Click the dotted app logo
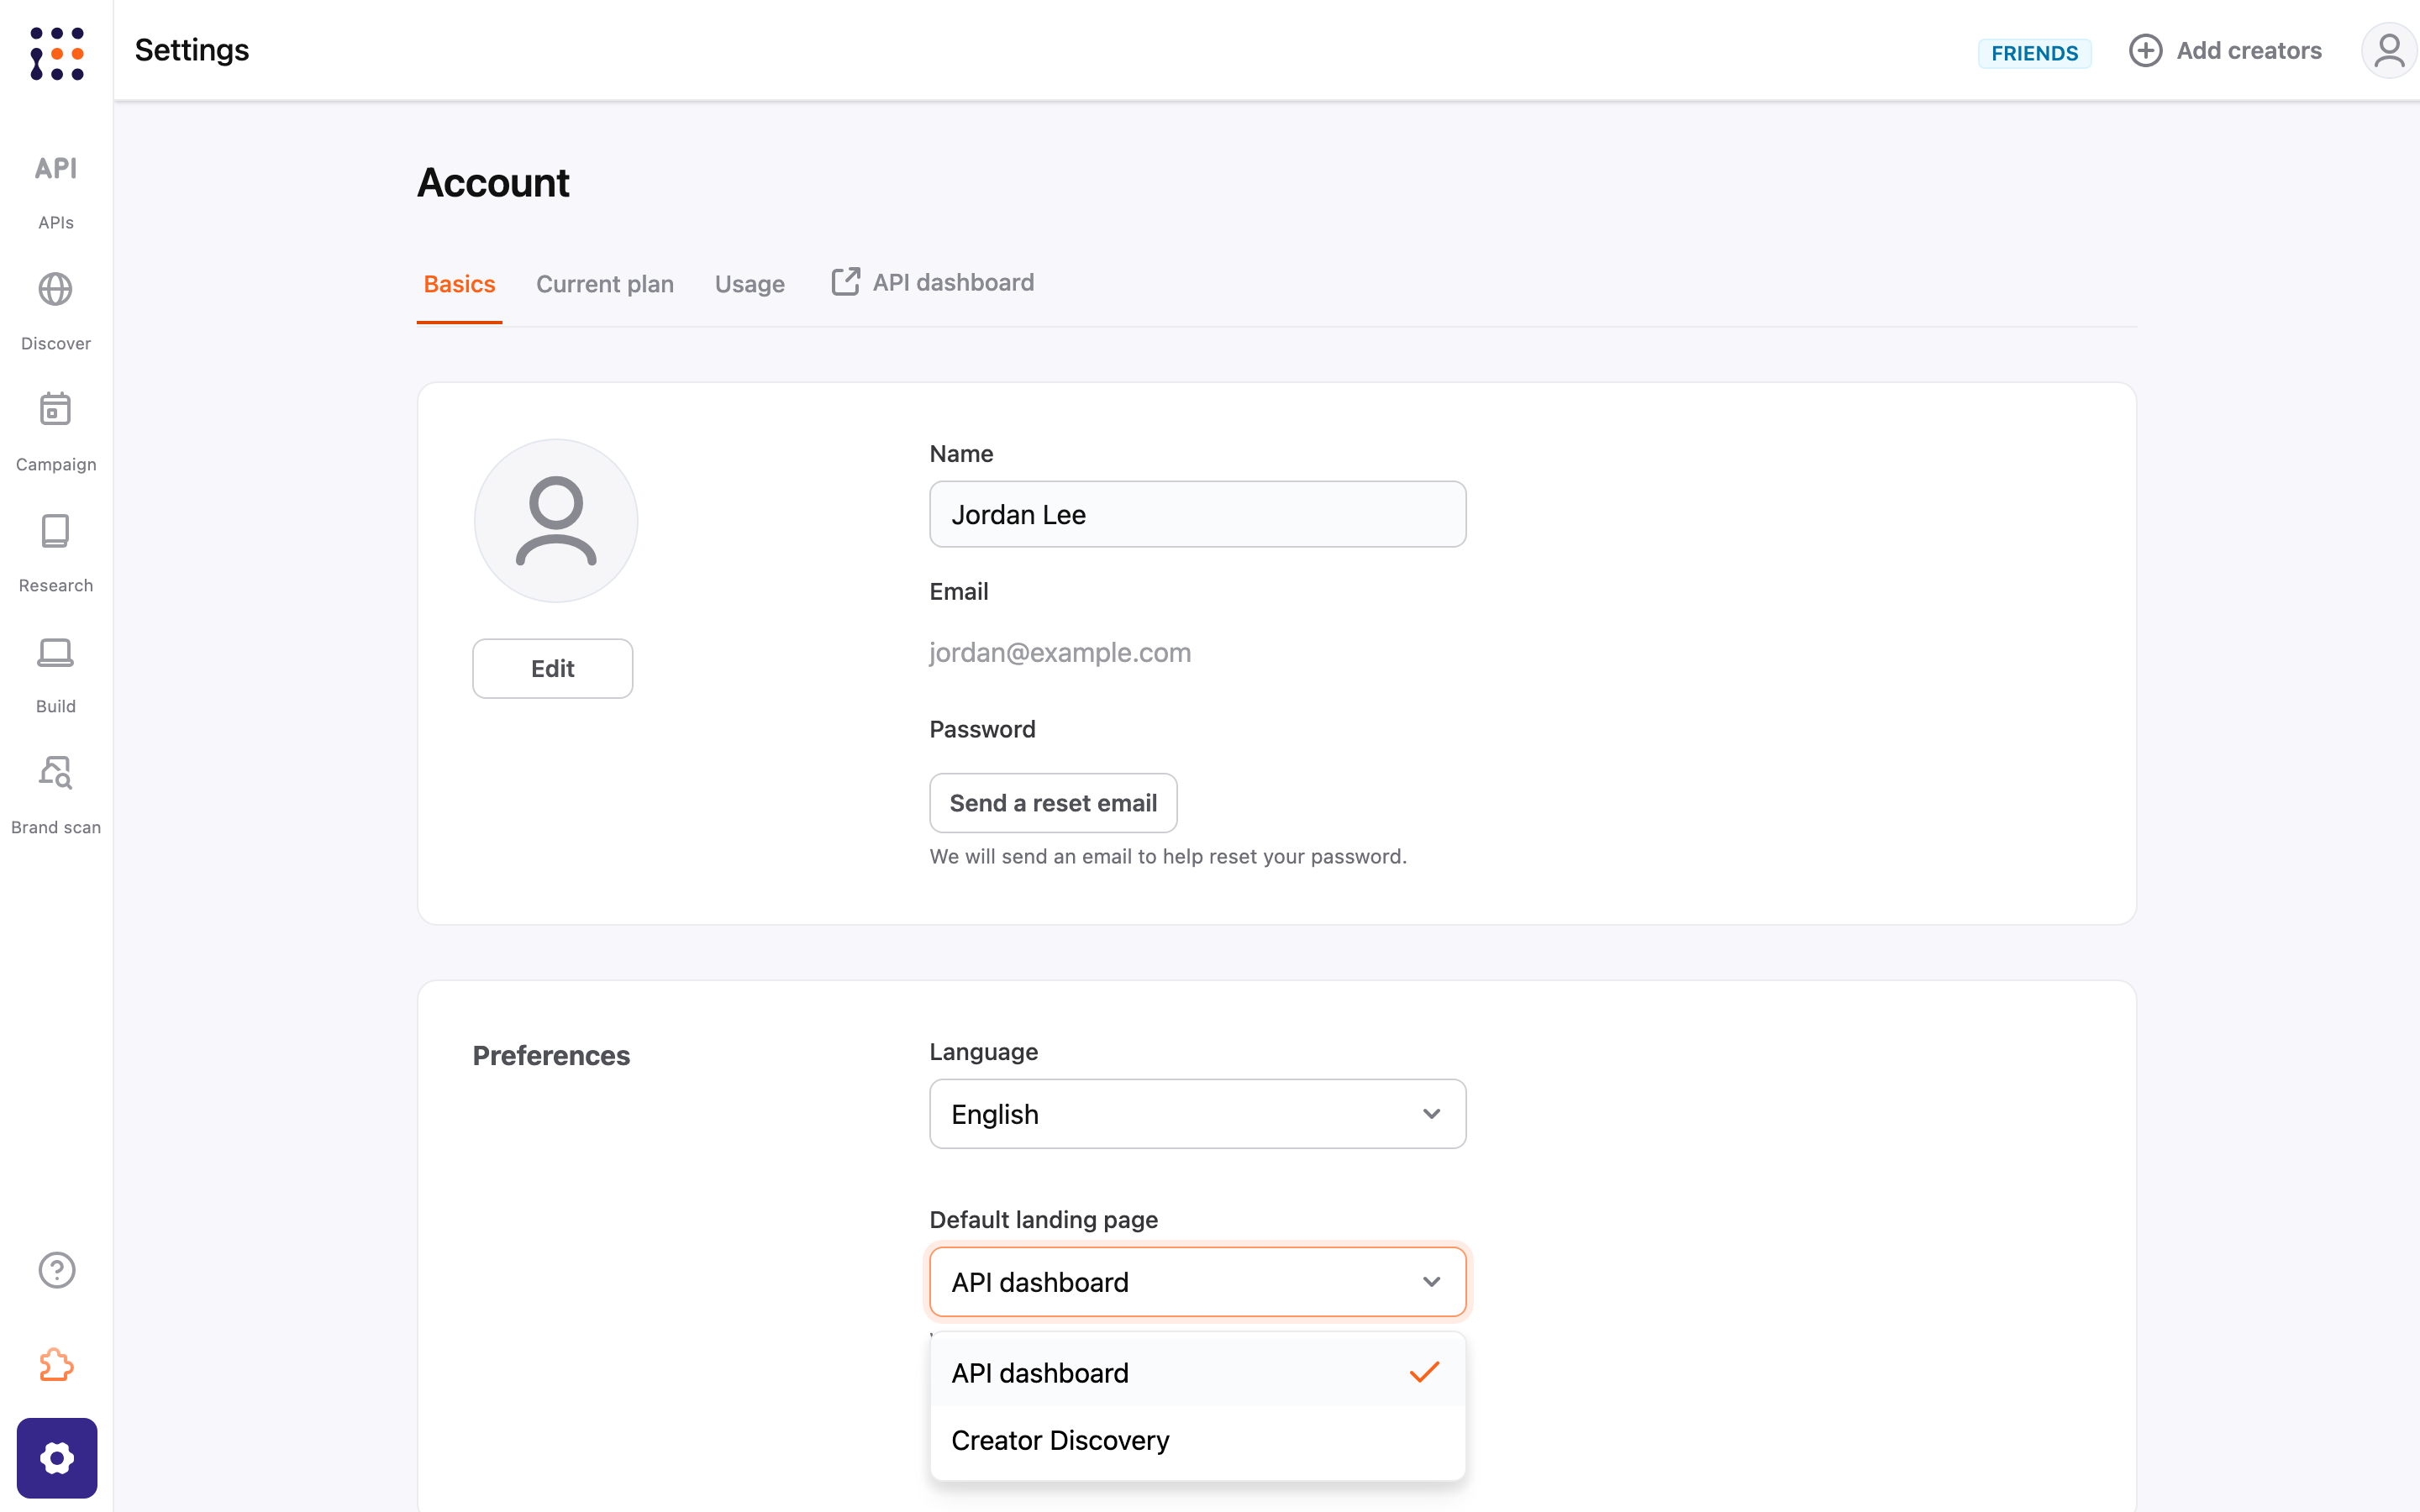Screen dimensions: 2420x1512 click(x=56, y=53)
